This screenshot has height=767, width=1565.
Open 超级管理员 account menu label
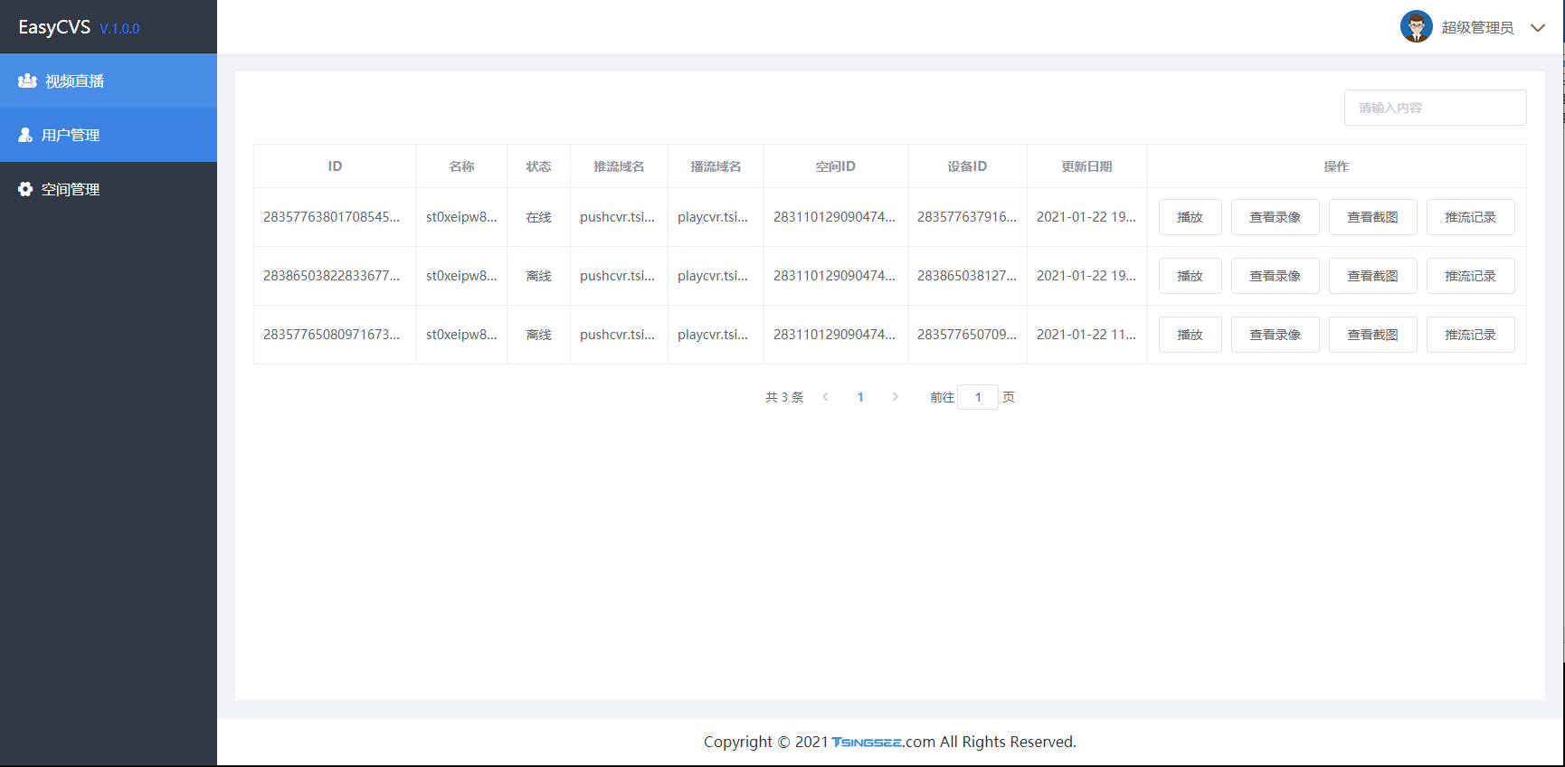click(1477, 28)
